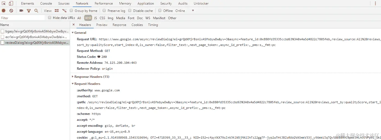The height and width of the screenshot is (140, 381).
Task: Toggle the device toolbar icon
Action: 11,4
